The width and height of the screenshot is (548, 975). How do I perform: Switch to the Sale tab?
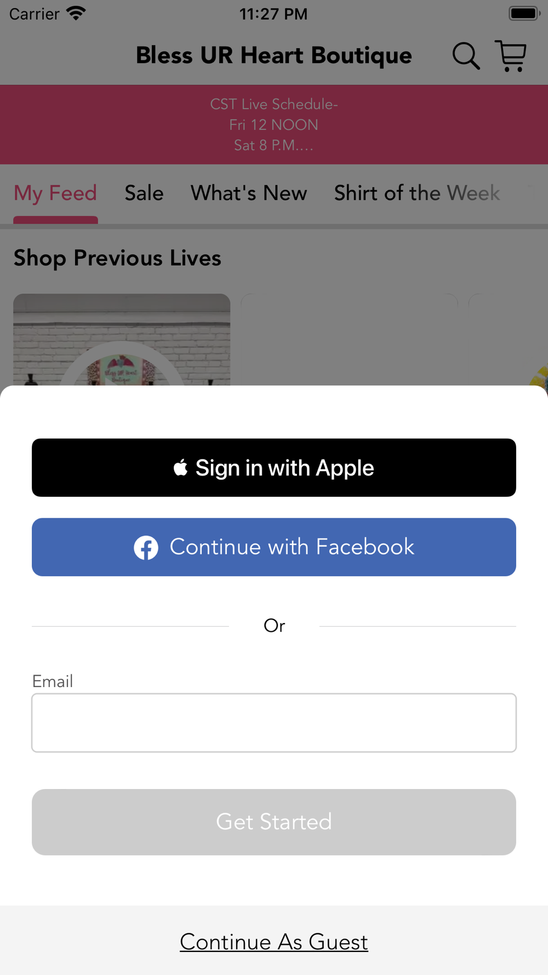pyautogui.click(x=144, y=193)
